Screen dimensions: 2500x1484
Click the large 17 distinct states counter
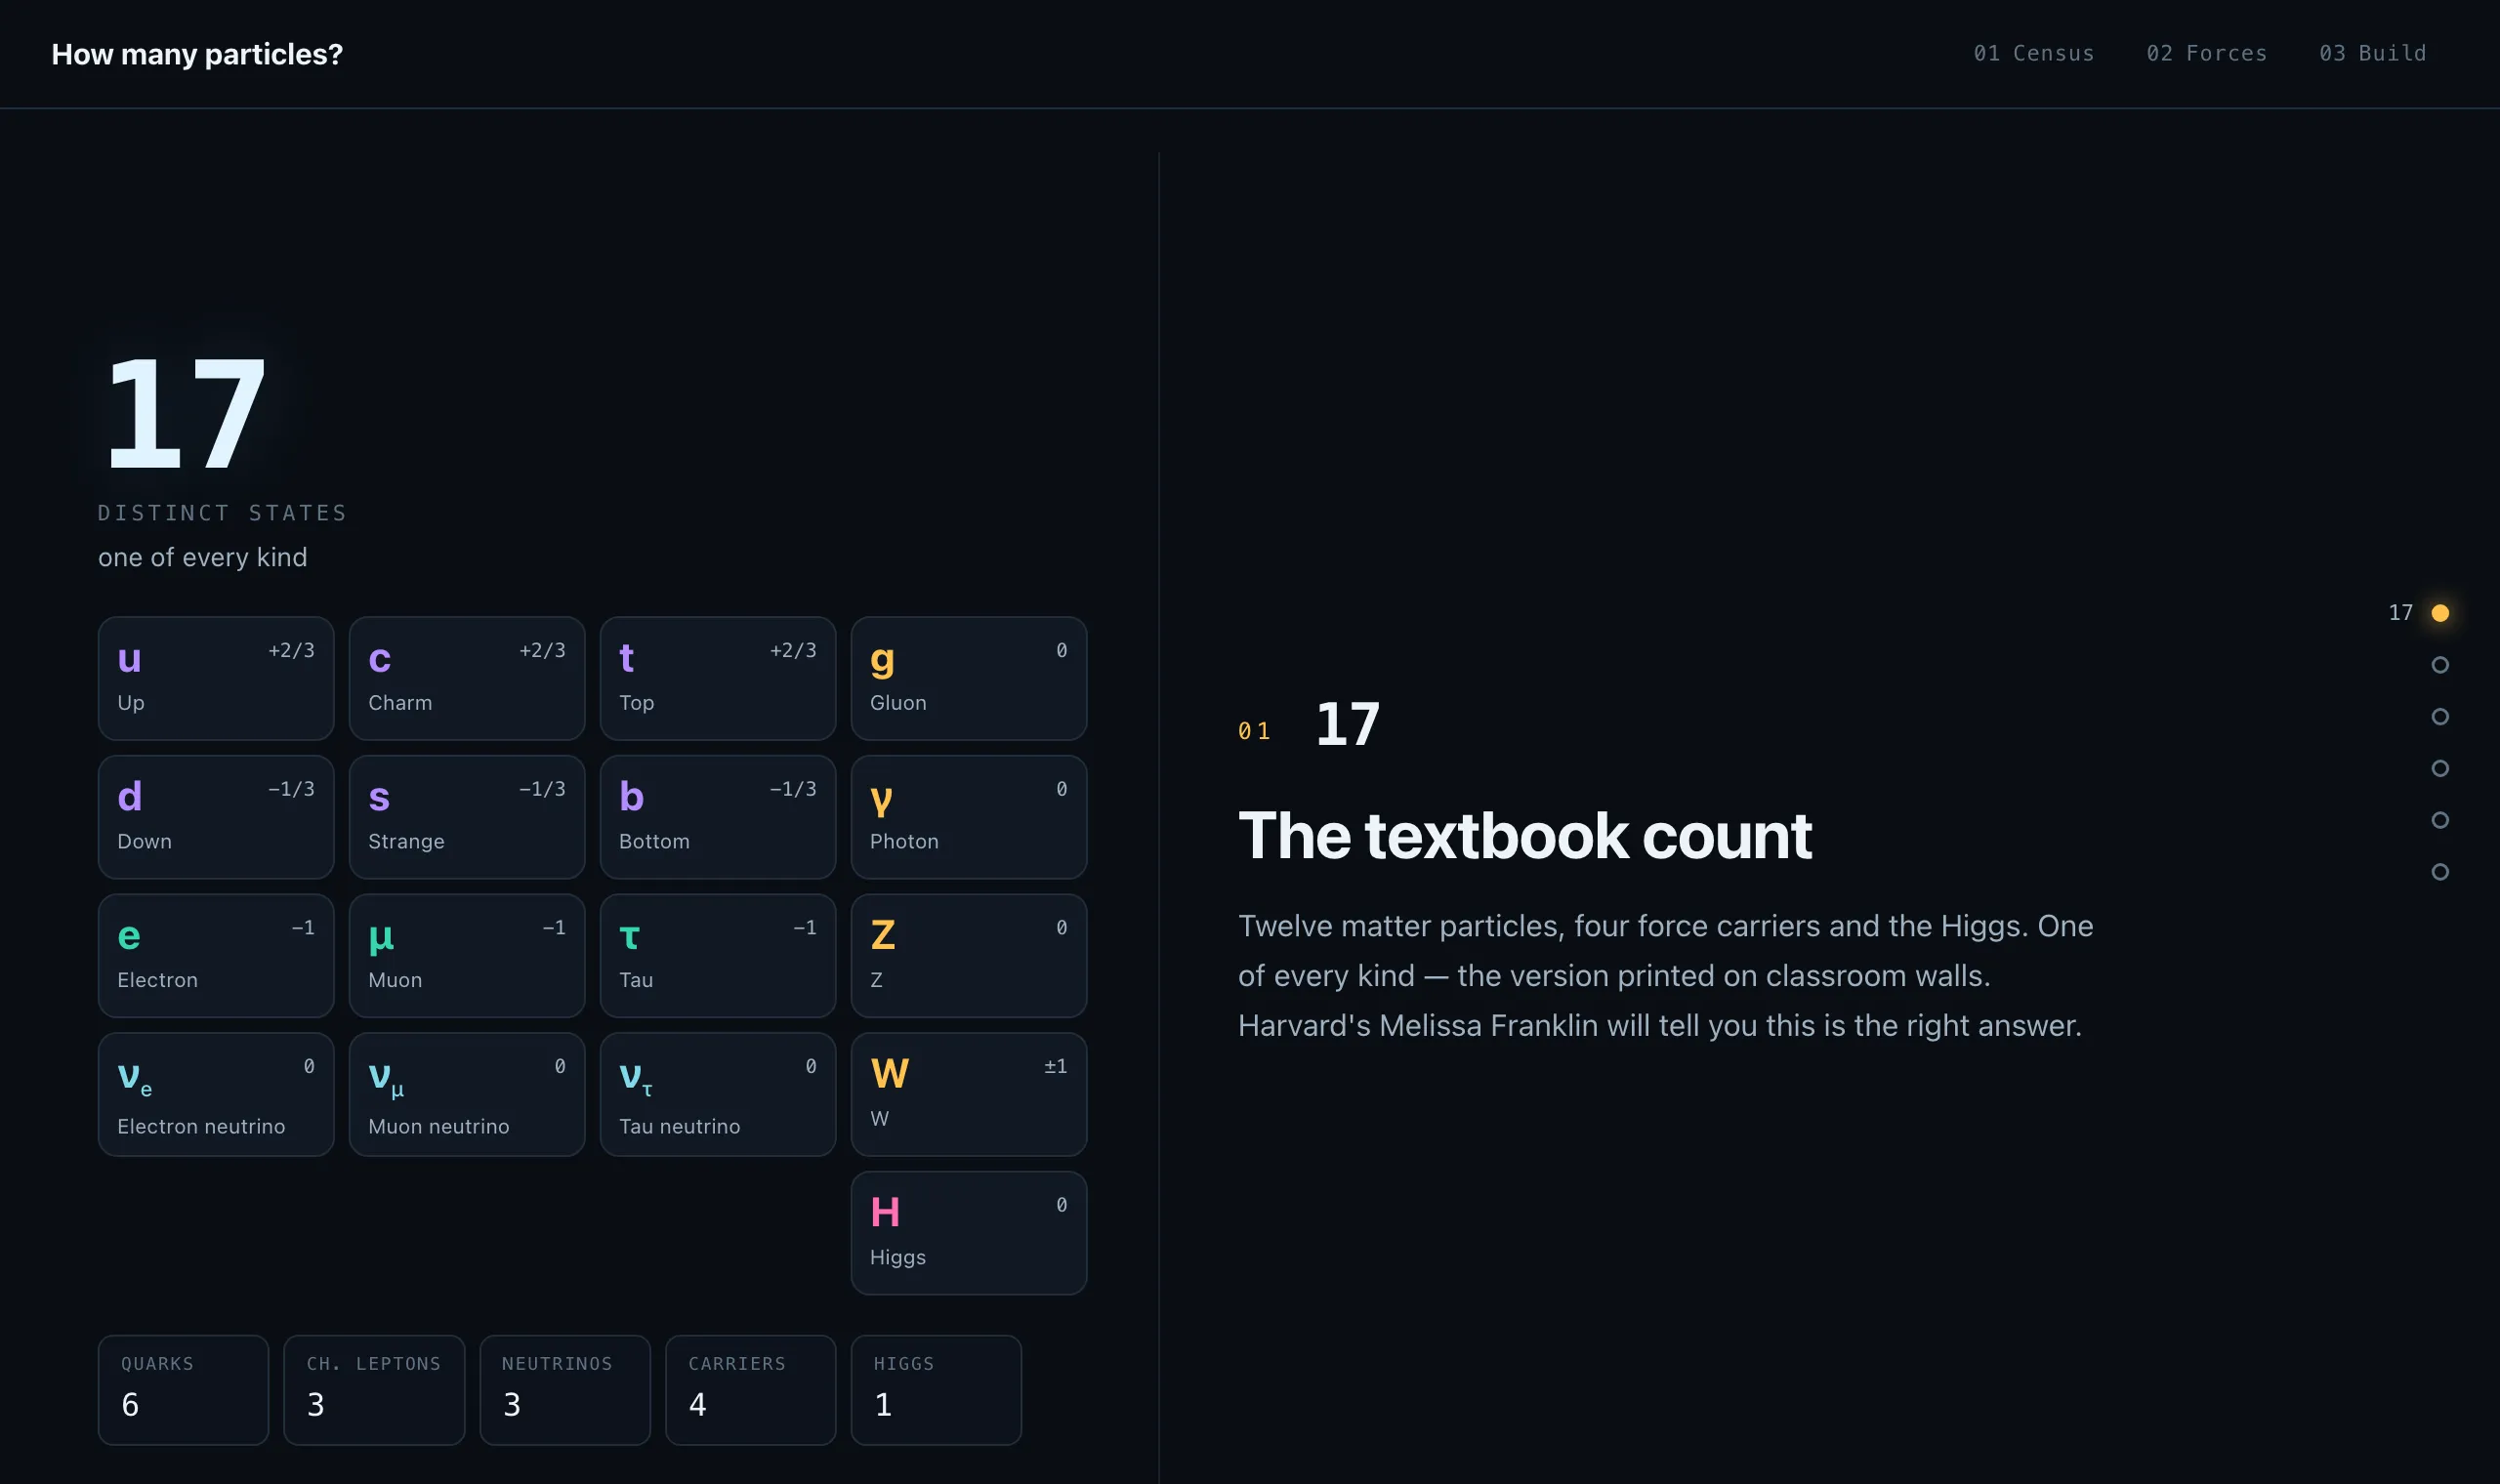click(x=186, y=414)
